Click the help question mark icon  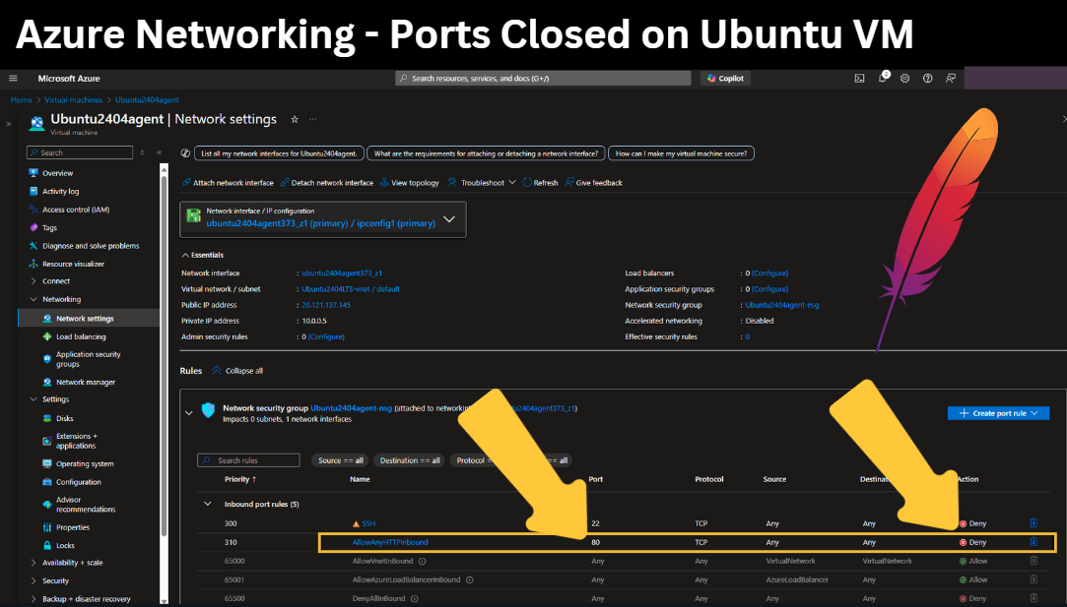click(x=927, y=78)
